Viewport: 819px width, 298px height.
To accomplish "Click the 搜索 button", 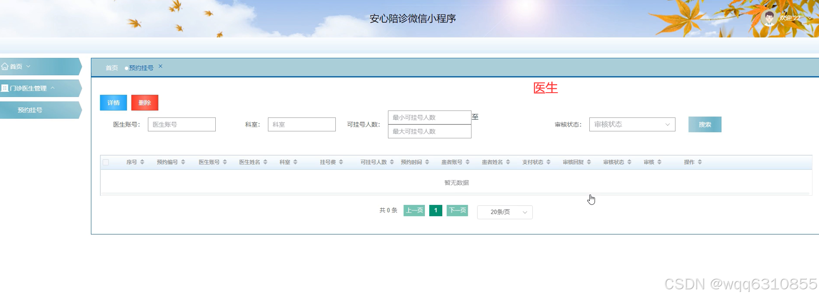I will [x=705, y=124].
